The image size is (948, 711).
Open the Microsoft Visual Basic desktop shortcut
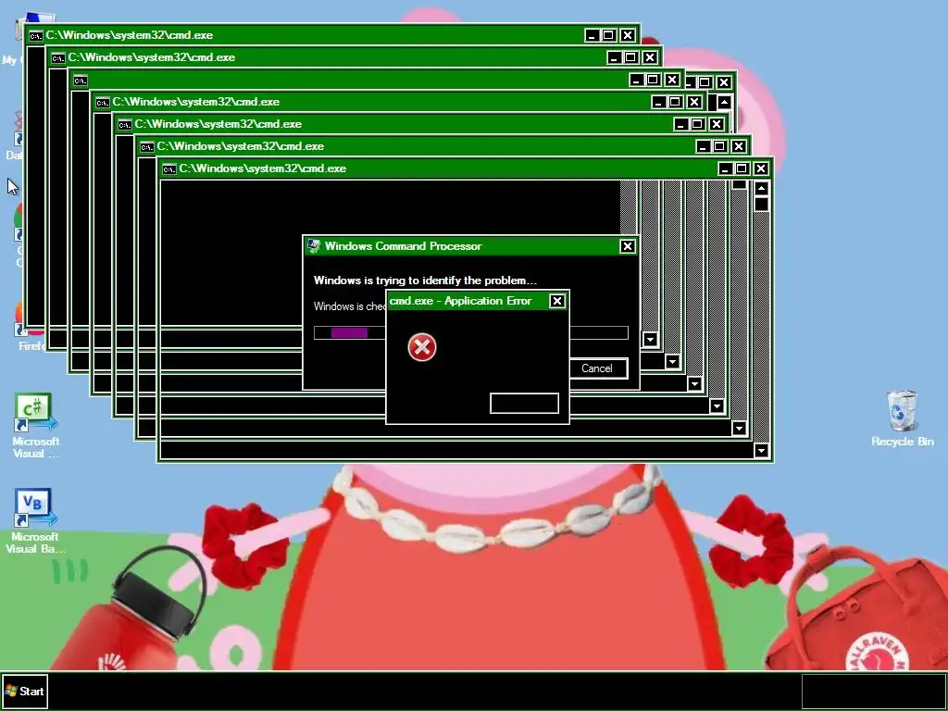35,520
